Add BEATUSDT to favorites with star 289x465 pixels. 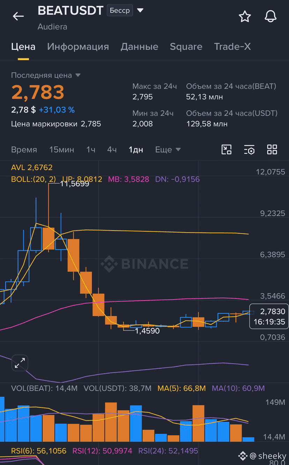click(x=245, y=16)
